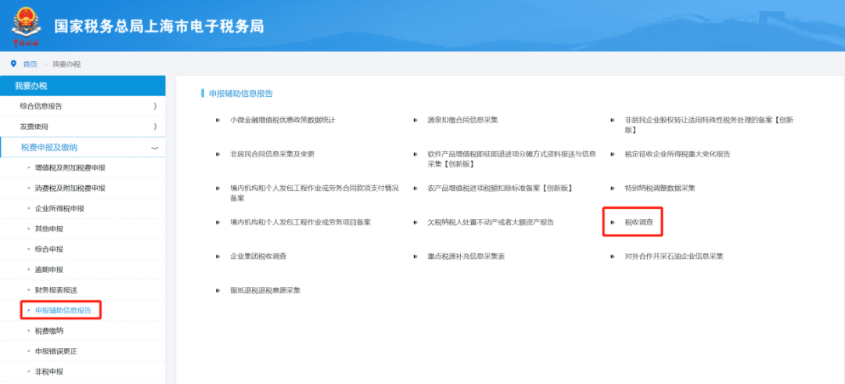The width and height of the screenshot is (845, 384).
Task: Click chevron beside 发票使用
Action: click(155, 127)
